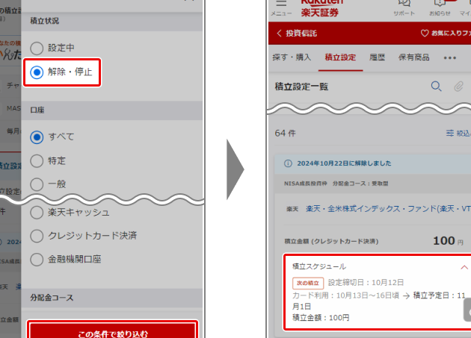The width and height of the screenshot is (471, 338).
Task: Click the この条件で絞り込む button
Action: point(113,331)
